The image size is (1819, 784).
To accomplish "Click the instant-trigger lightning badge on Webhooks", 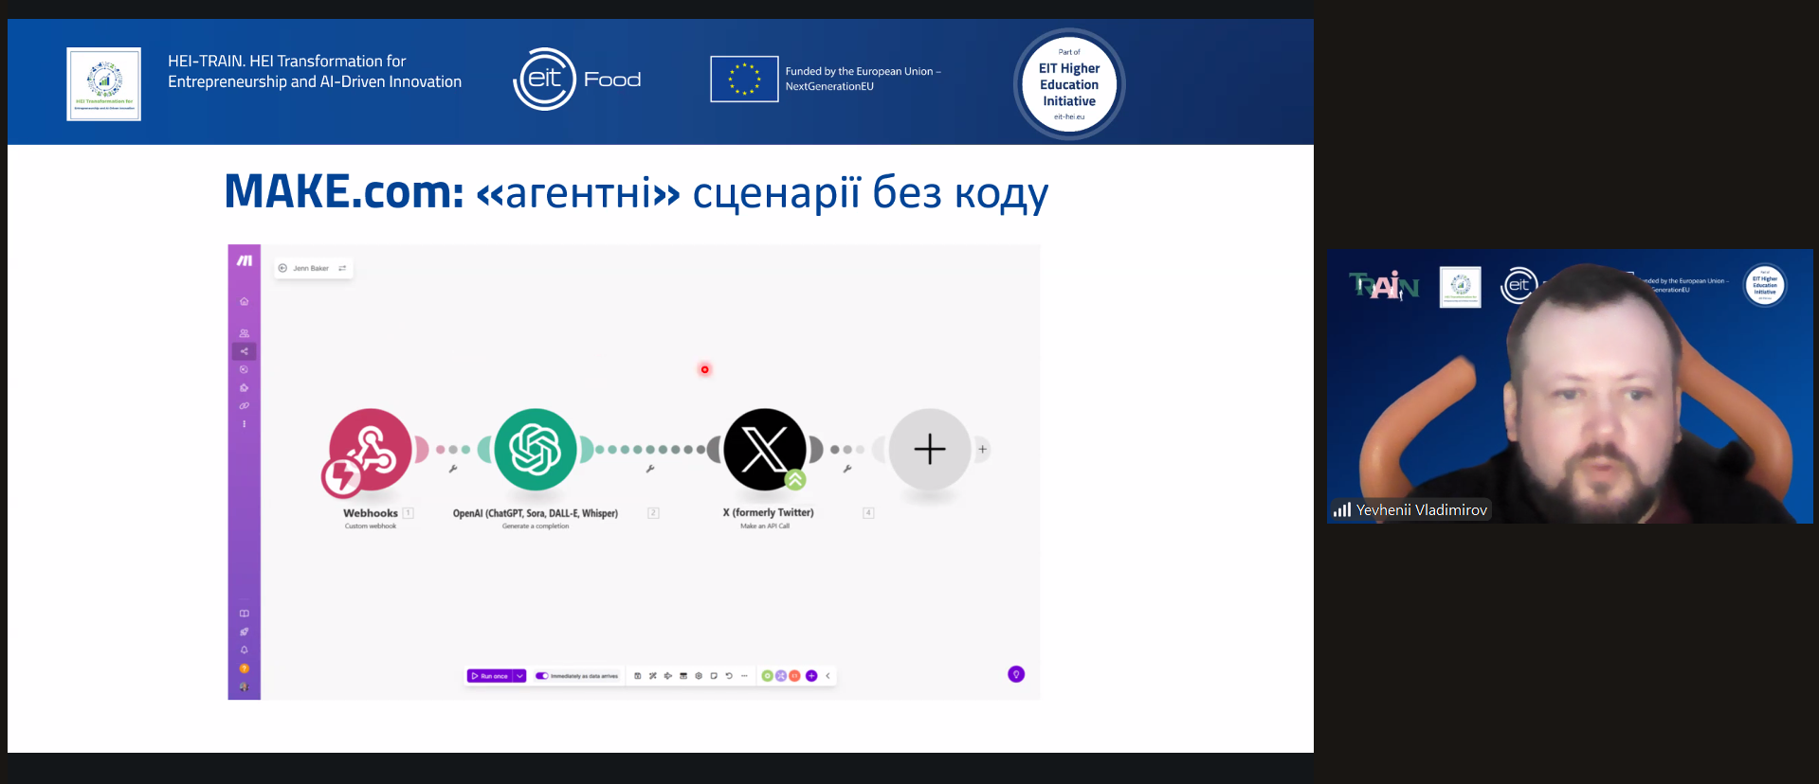I will (342, 478).
